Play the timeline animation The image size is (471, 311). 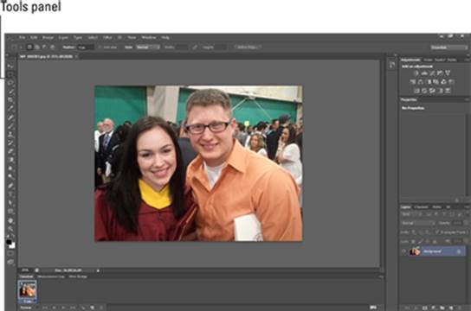[x=63, y=308]
